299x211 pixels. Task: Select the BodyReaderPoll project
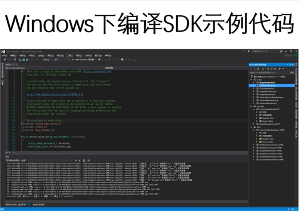[267, 83]
